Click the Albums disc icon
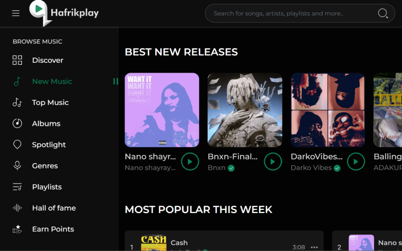 (x=17, y=124)
